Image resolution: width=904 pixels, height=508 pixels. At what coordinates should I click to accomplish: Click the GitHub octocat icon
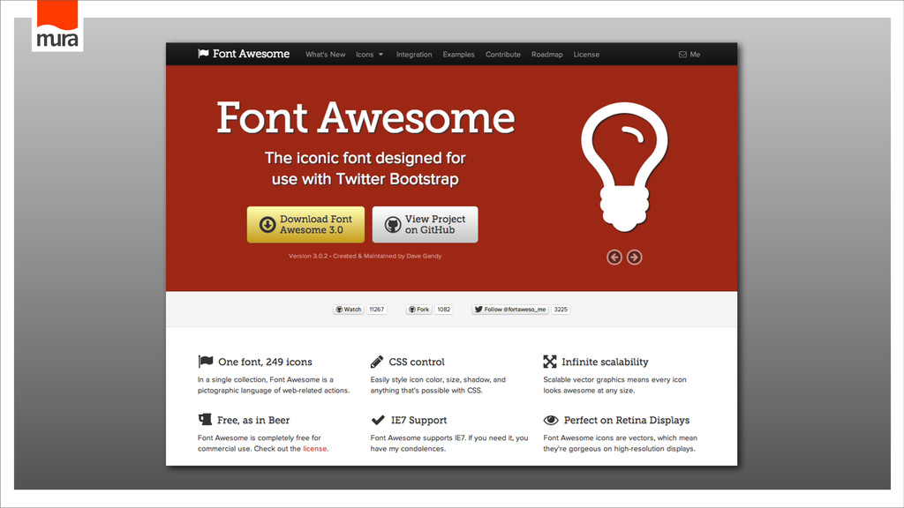coord(393,225)
